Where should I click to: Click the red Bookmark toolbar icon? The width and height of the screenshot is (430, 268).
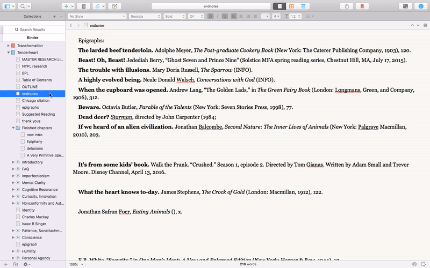(362, 6)
